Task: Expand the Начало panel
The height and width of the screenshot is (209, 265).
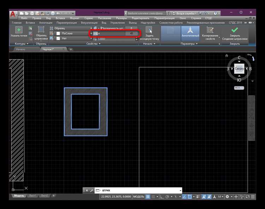Action: [x=149, y=44]
